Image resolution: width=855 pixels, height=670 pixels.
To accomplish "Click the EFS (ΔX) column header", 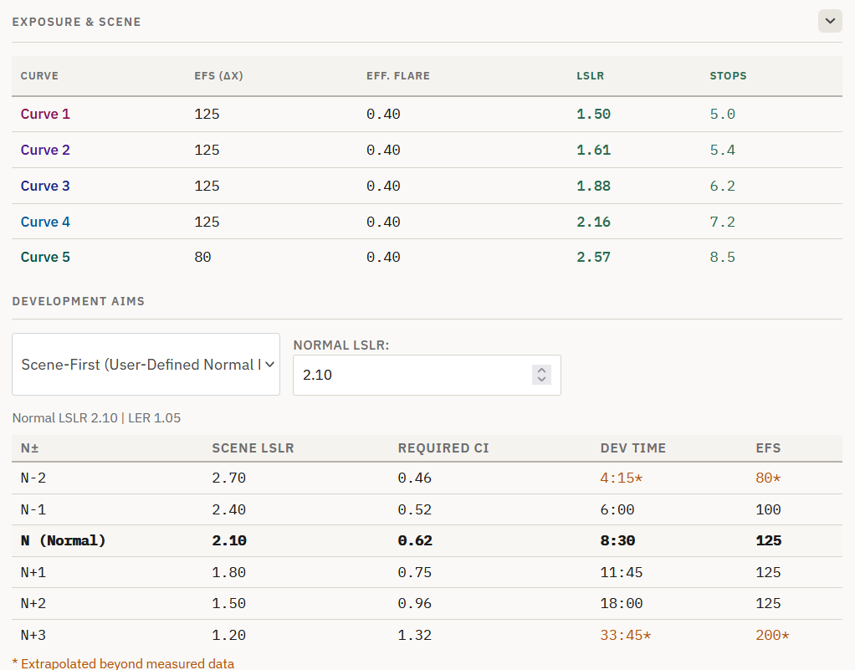I will pos(218,76).
